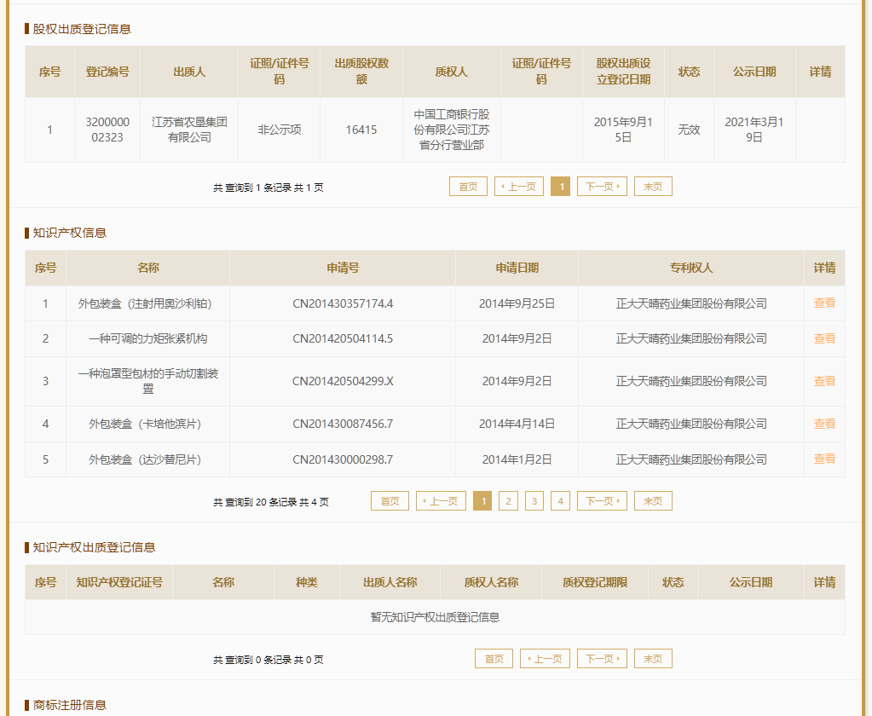Click application number CN201420504299.X
The height and width of the screenshot is (716, 872).
pos(343,381)
